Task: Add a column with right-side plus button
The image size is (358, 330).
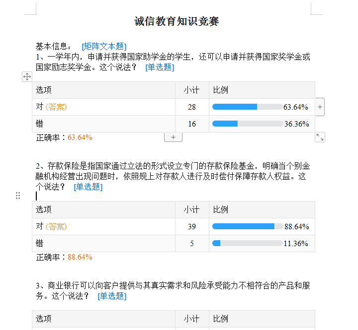Action: (320, 107)
